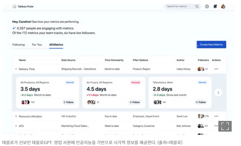Follow All Products, All Regions metric

[68, 102]
